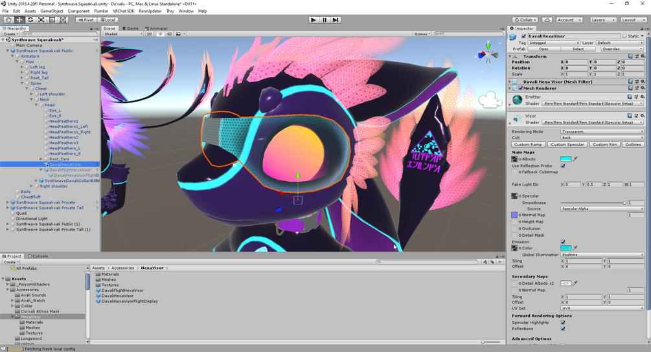Click the Custom Specular button
Image resolution: width=651 pixels, height=352 pixels.
pyautogui.click(x=567, y=144)
